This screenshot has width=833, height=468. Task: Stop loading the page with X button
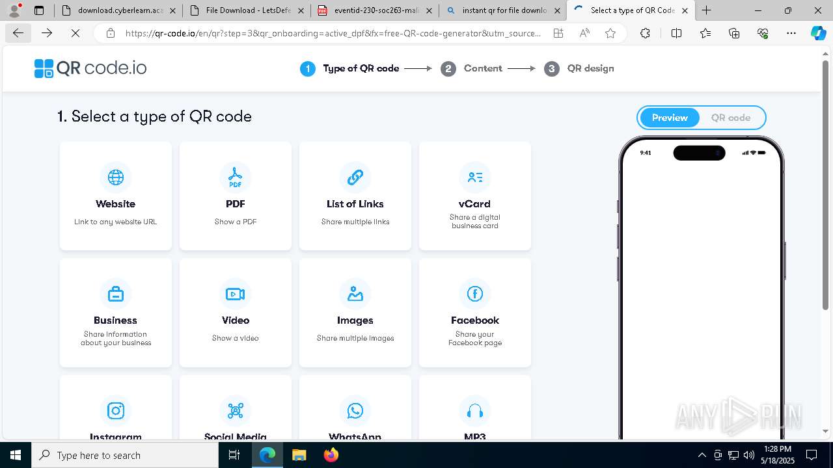[75, 33]
